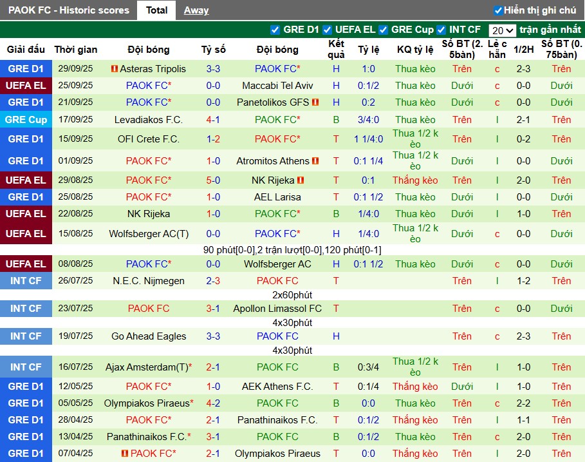
Task: Uncheck the UEFA EL filter checkbox
Action: pos(328,30)
